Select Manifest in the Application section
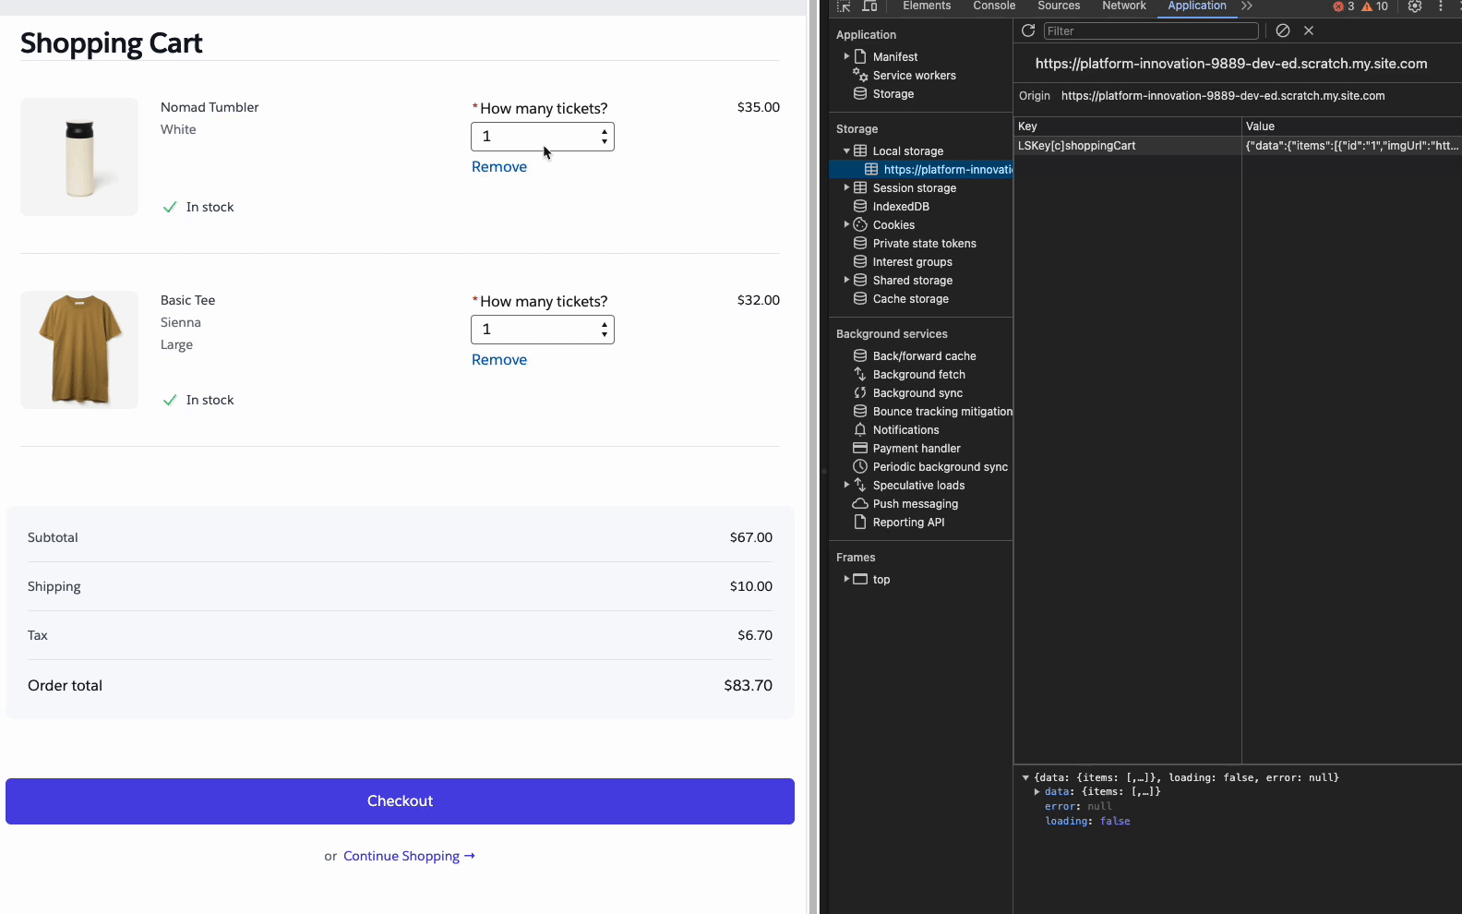The height and width of the screenshot is (914, 1462). [x=894, y=57]
